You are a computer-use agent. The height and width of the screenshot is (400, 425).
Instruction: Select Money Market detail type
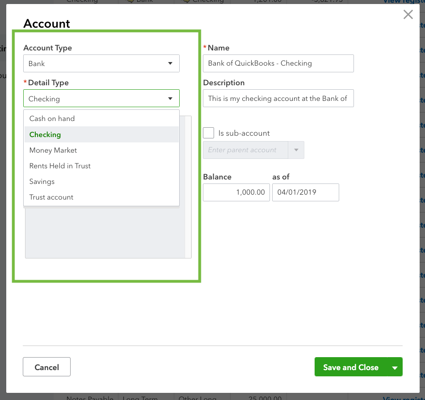tap(101, 150)
